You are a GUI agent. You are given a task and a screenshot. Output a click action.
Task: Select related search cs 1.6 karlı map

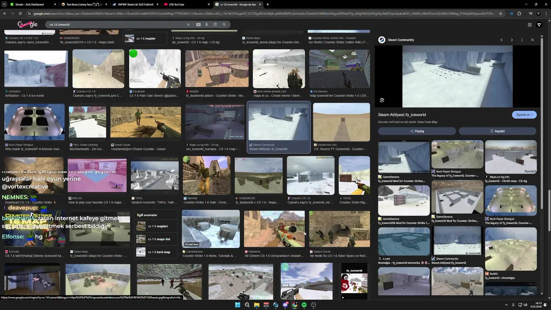click(x=157, y=252)
